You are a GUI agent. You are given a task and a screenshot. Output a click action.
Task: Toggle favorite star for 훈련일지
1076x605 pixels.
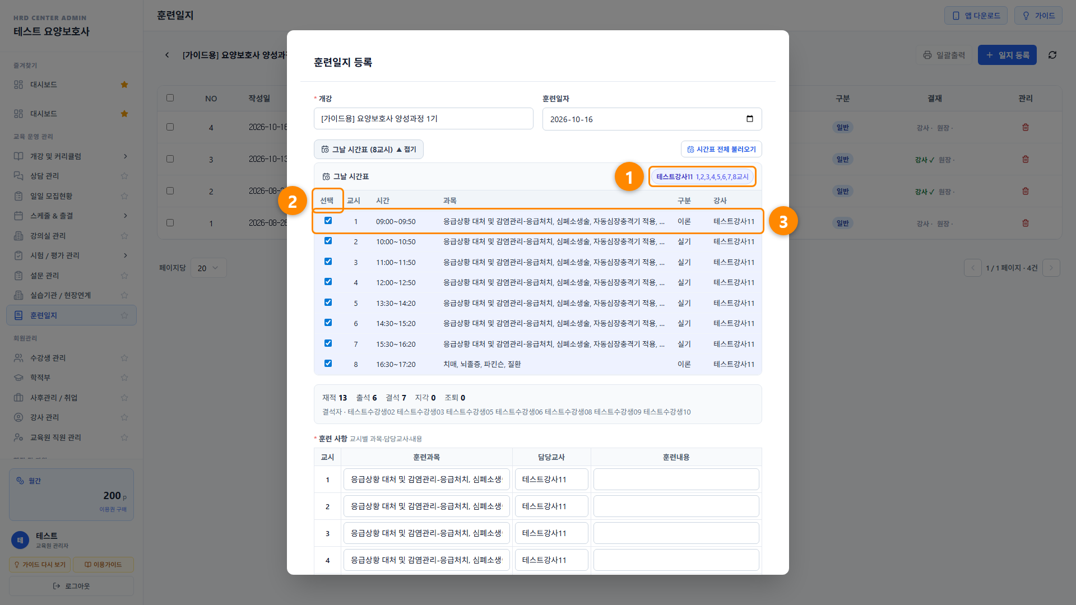coord(124,315)
